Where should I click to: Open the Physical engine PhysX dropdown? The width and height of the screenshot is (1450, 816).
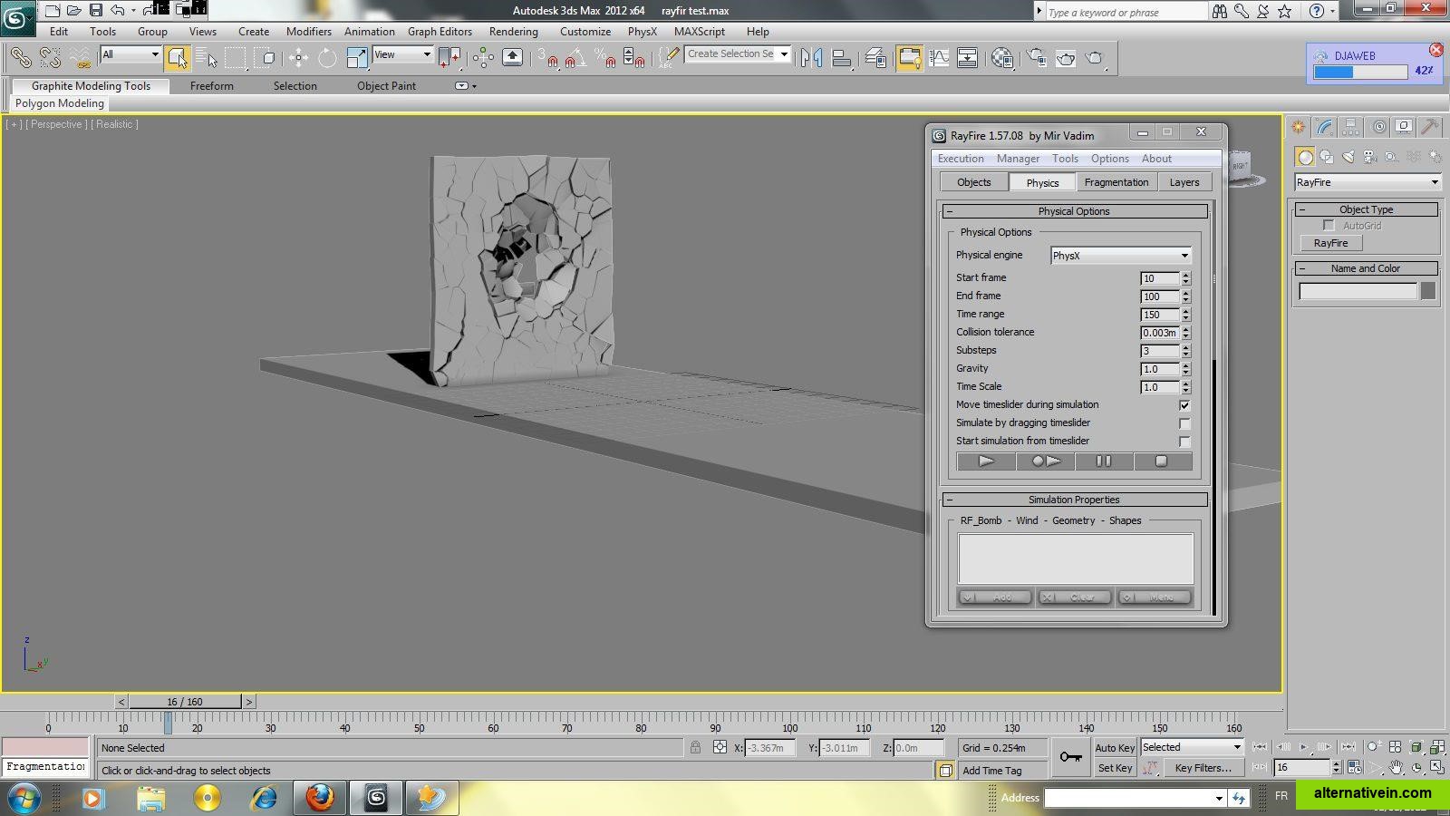click(1120, 256)
